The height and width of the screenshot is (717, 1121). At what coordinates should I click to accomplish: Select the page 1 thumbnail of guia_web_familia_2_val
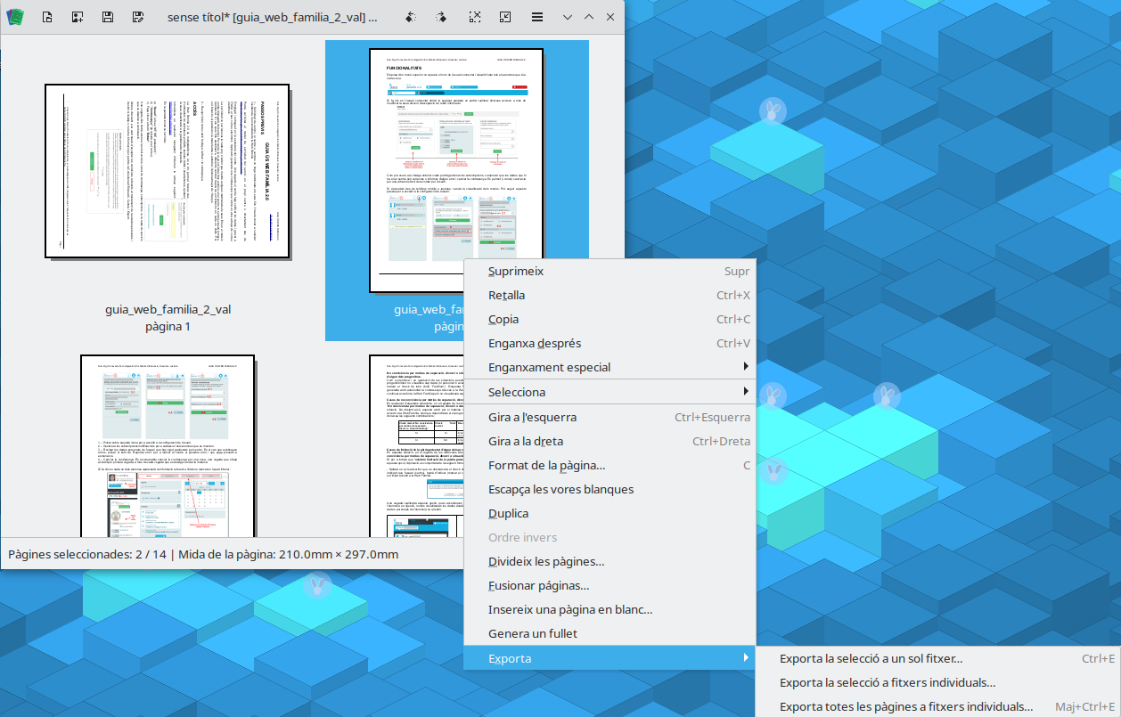(168, 172)
